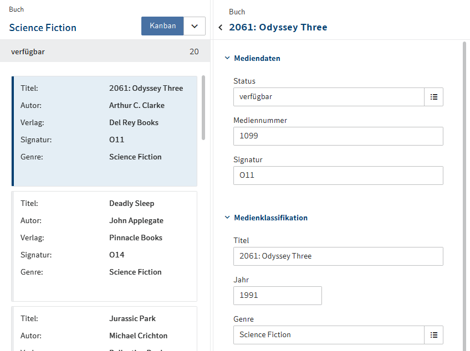Click the Kanban button

coord(162,26)
